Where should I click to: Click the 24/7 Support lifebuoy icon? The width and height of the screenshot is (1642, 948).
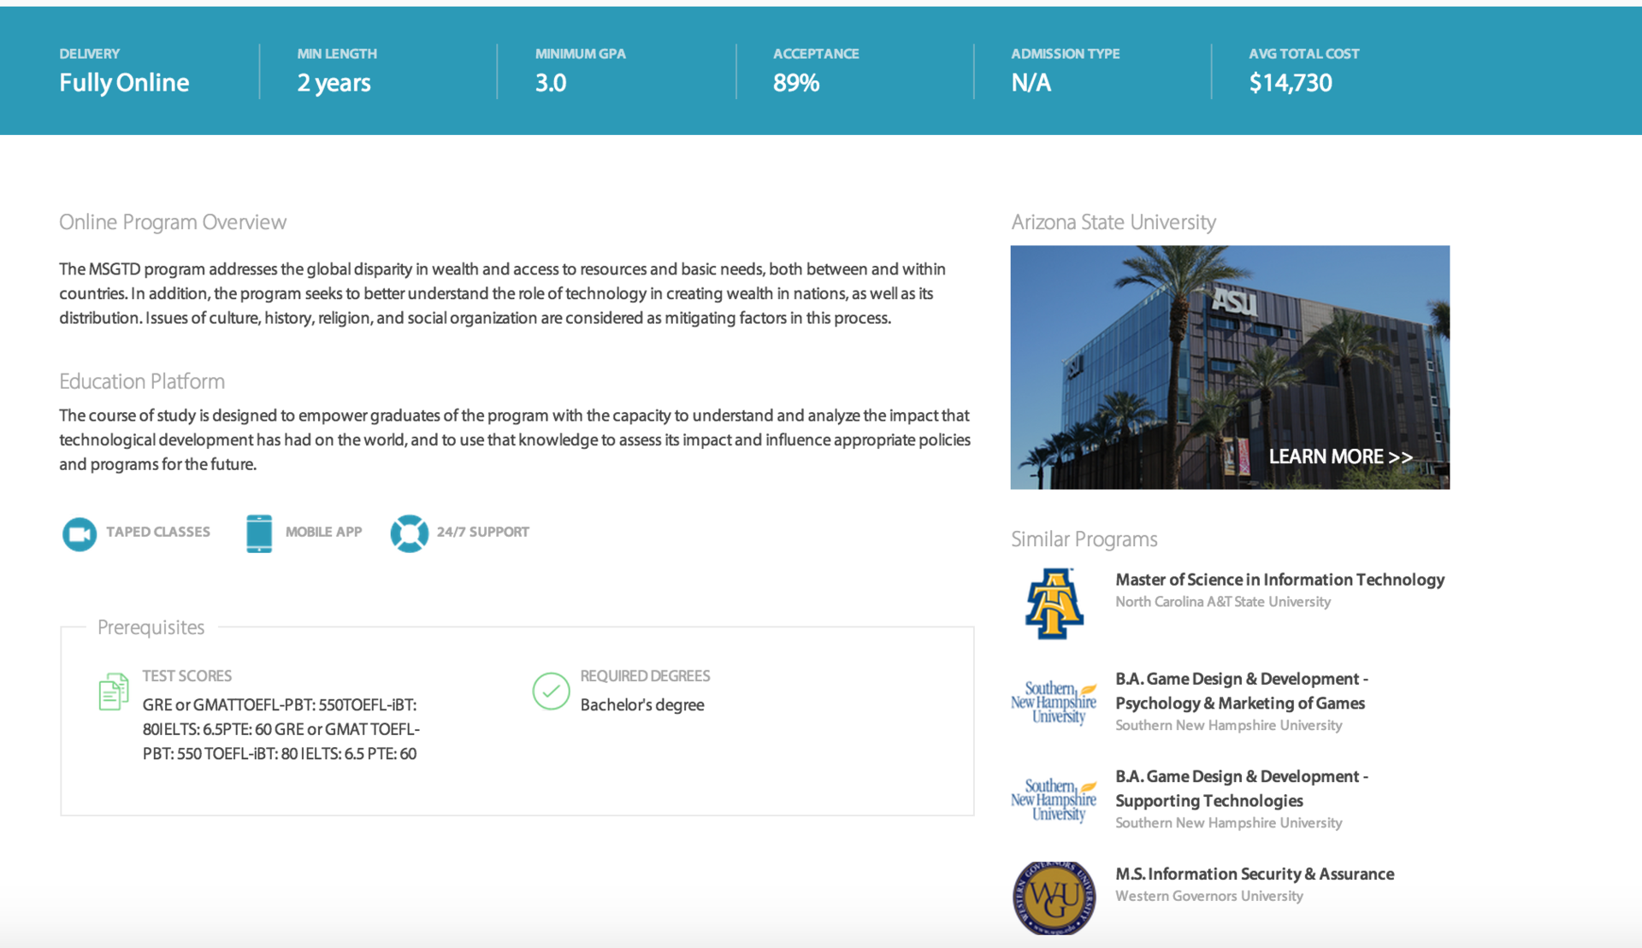(x=409, y=533)
